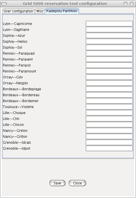The image size is (136, 198).
Task: Switch to the User configuration tab
Action: coord(18,11)
